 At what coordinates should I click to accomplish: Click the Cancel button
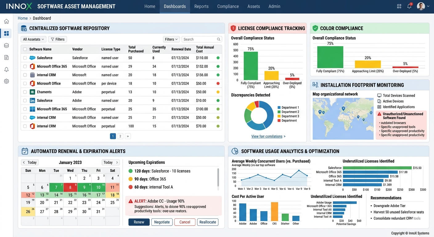(x=185, y=222)
